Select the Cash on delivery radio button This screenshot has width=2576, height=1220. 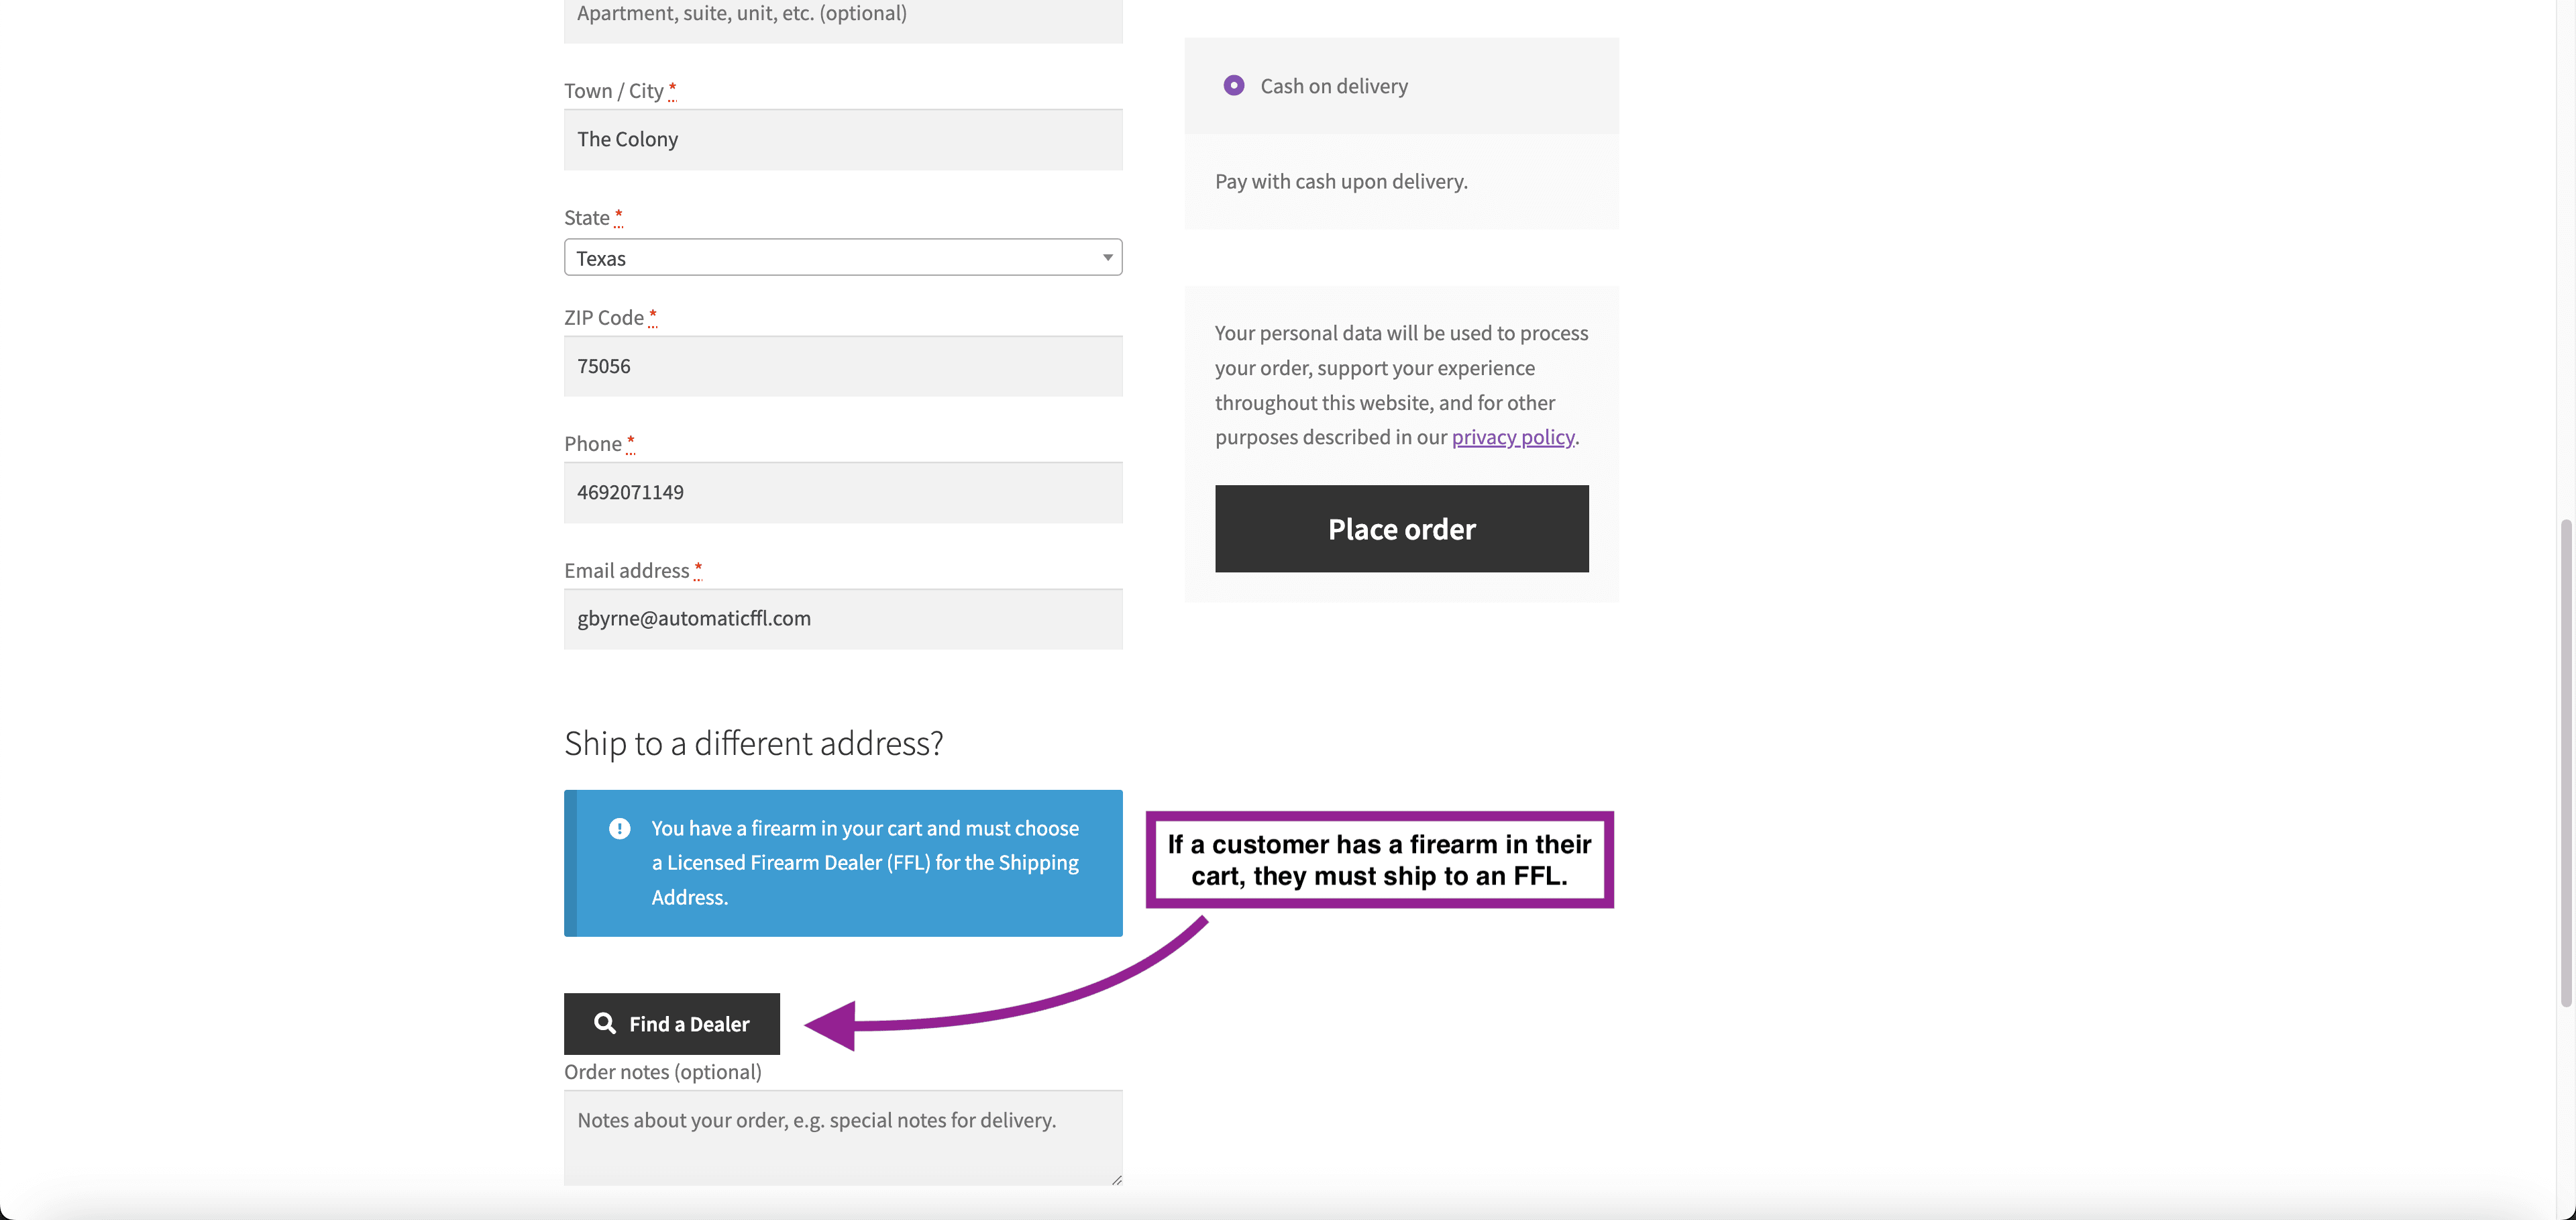[1233, 86]
